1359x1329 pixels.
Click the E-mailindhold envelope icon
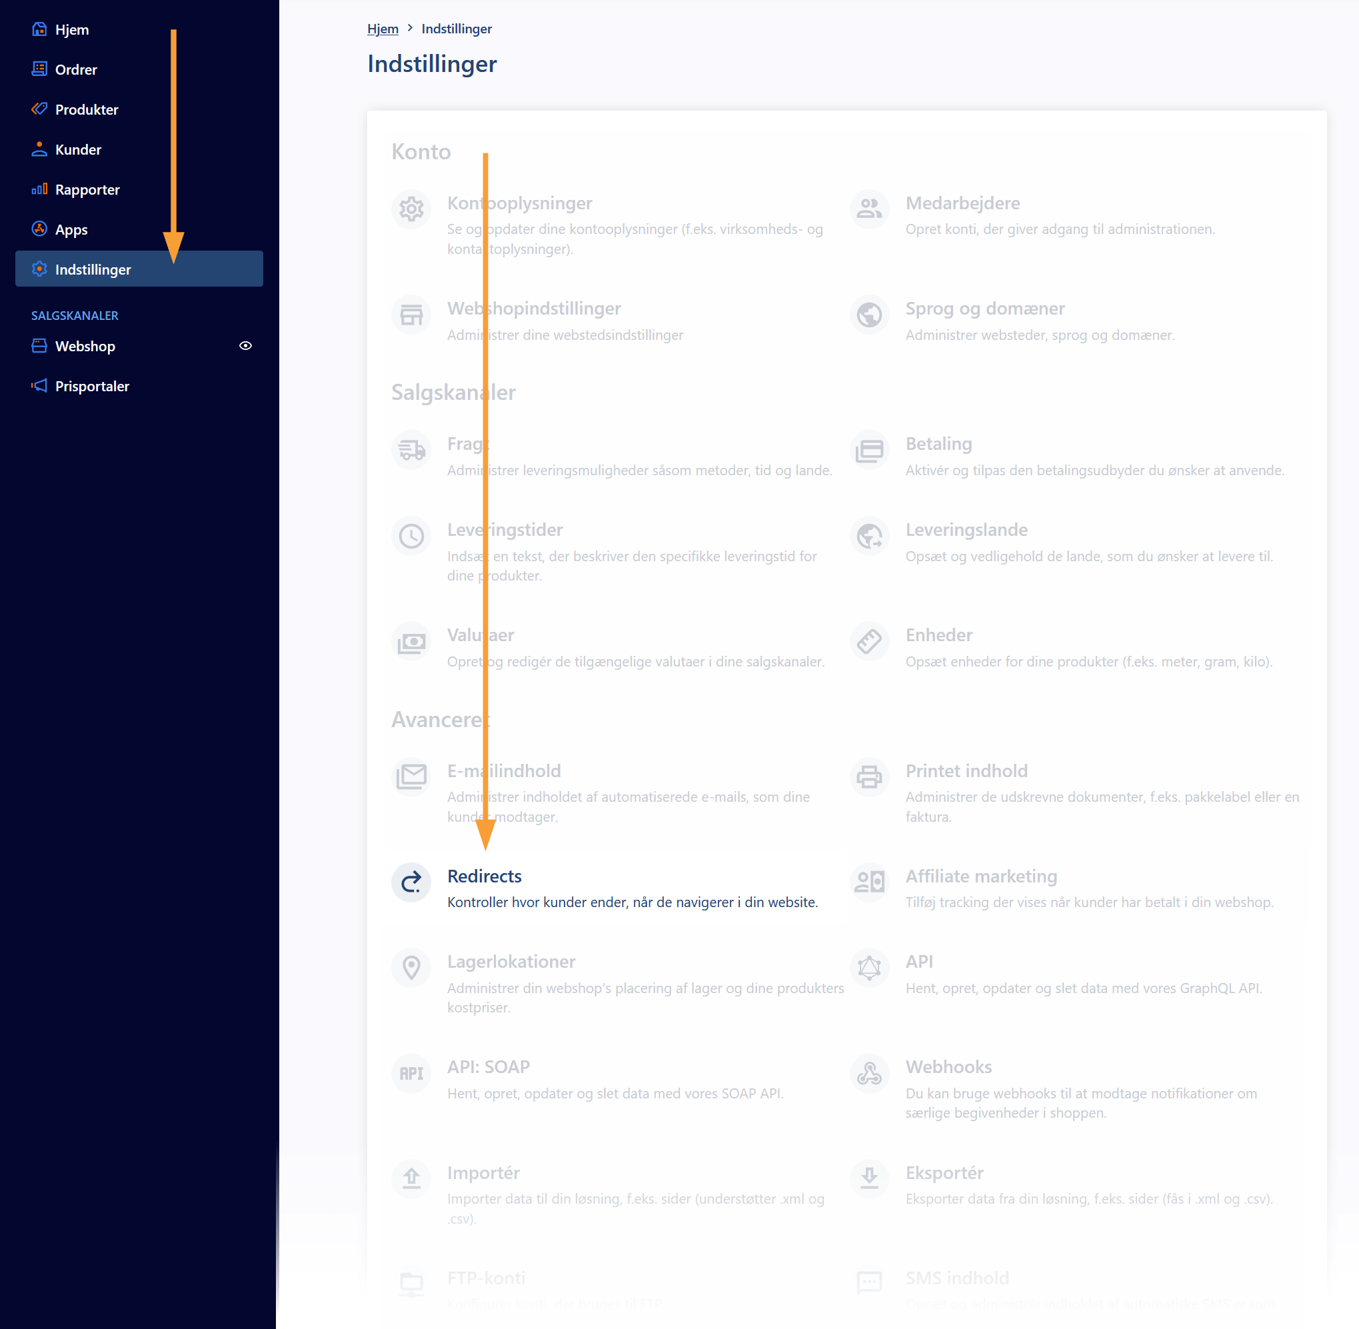coord(411,777)
